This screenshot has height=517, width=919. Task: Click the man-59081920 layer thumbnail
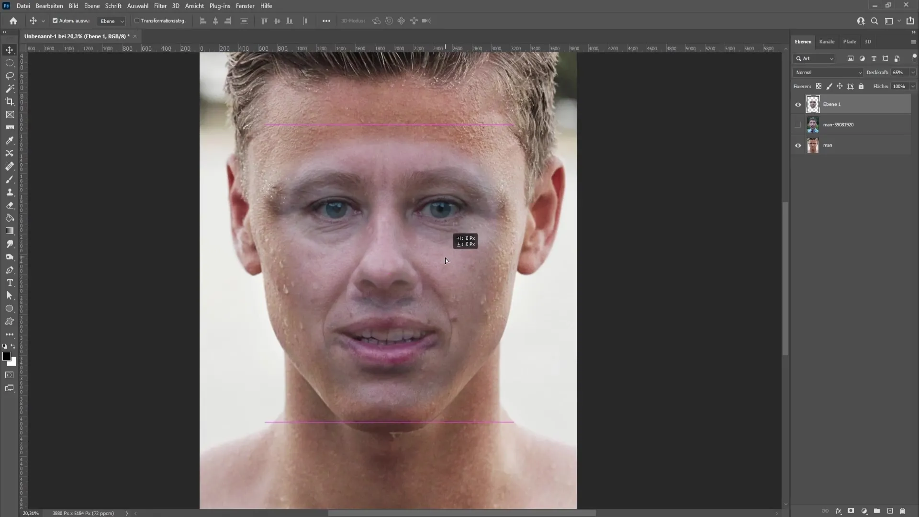812,124
